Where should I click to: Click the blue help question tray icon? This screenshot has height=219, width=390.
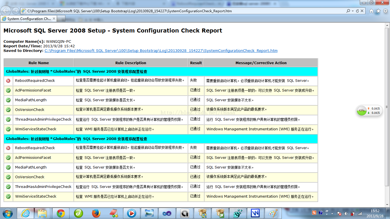(x=321, y=213)
